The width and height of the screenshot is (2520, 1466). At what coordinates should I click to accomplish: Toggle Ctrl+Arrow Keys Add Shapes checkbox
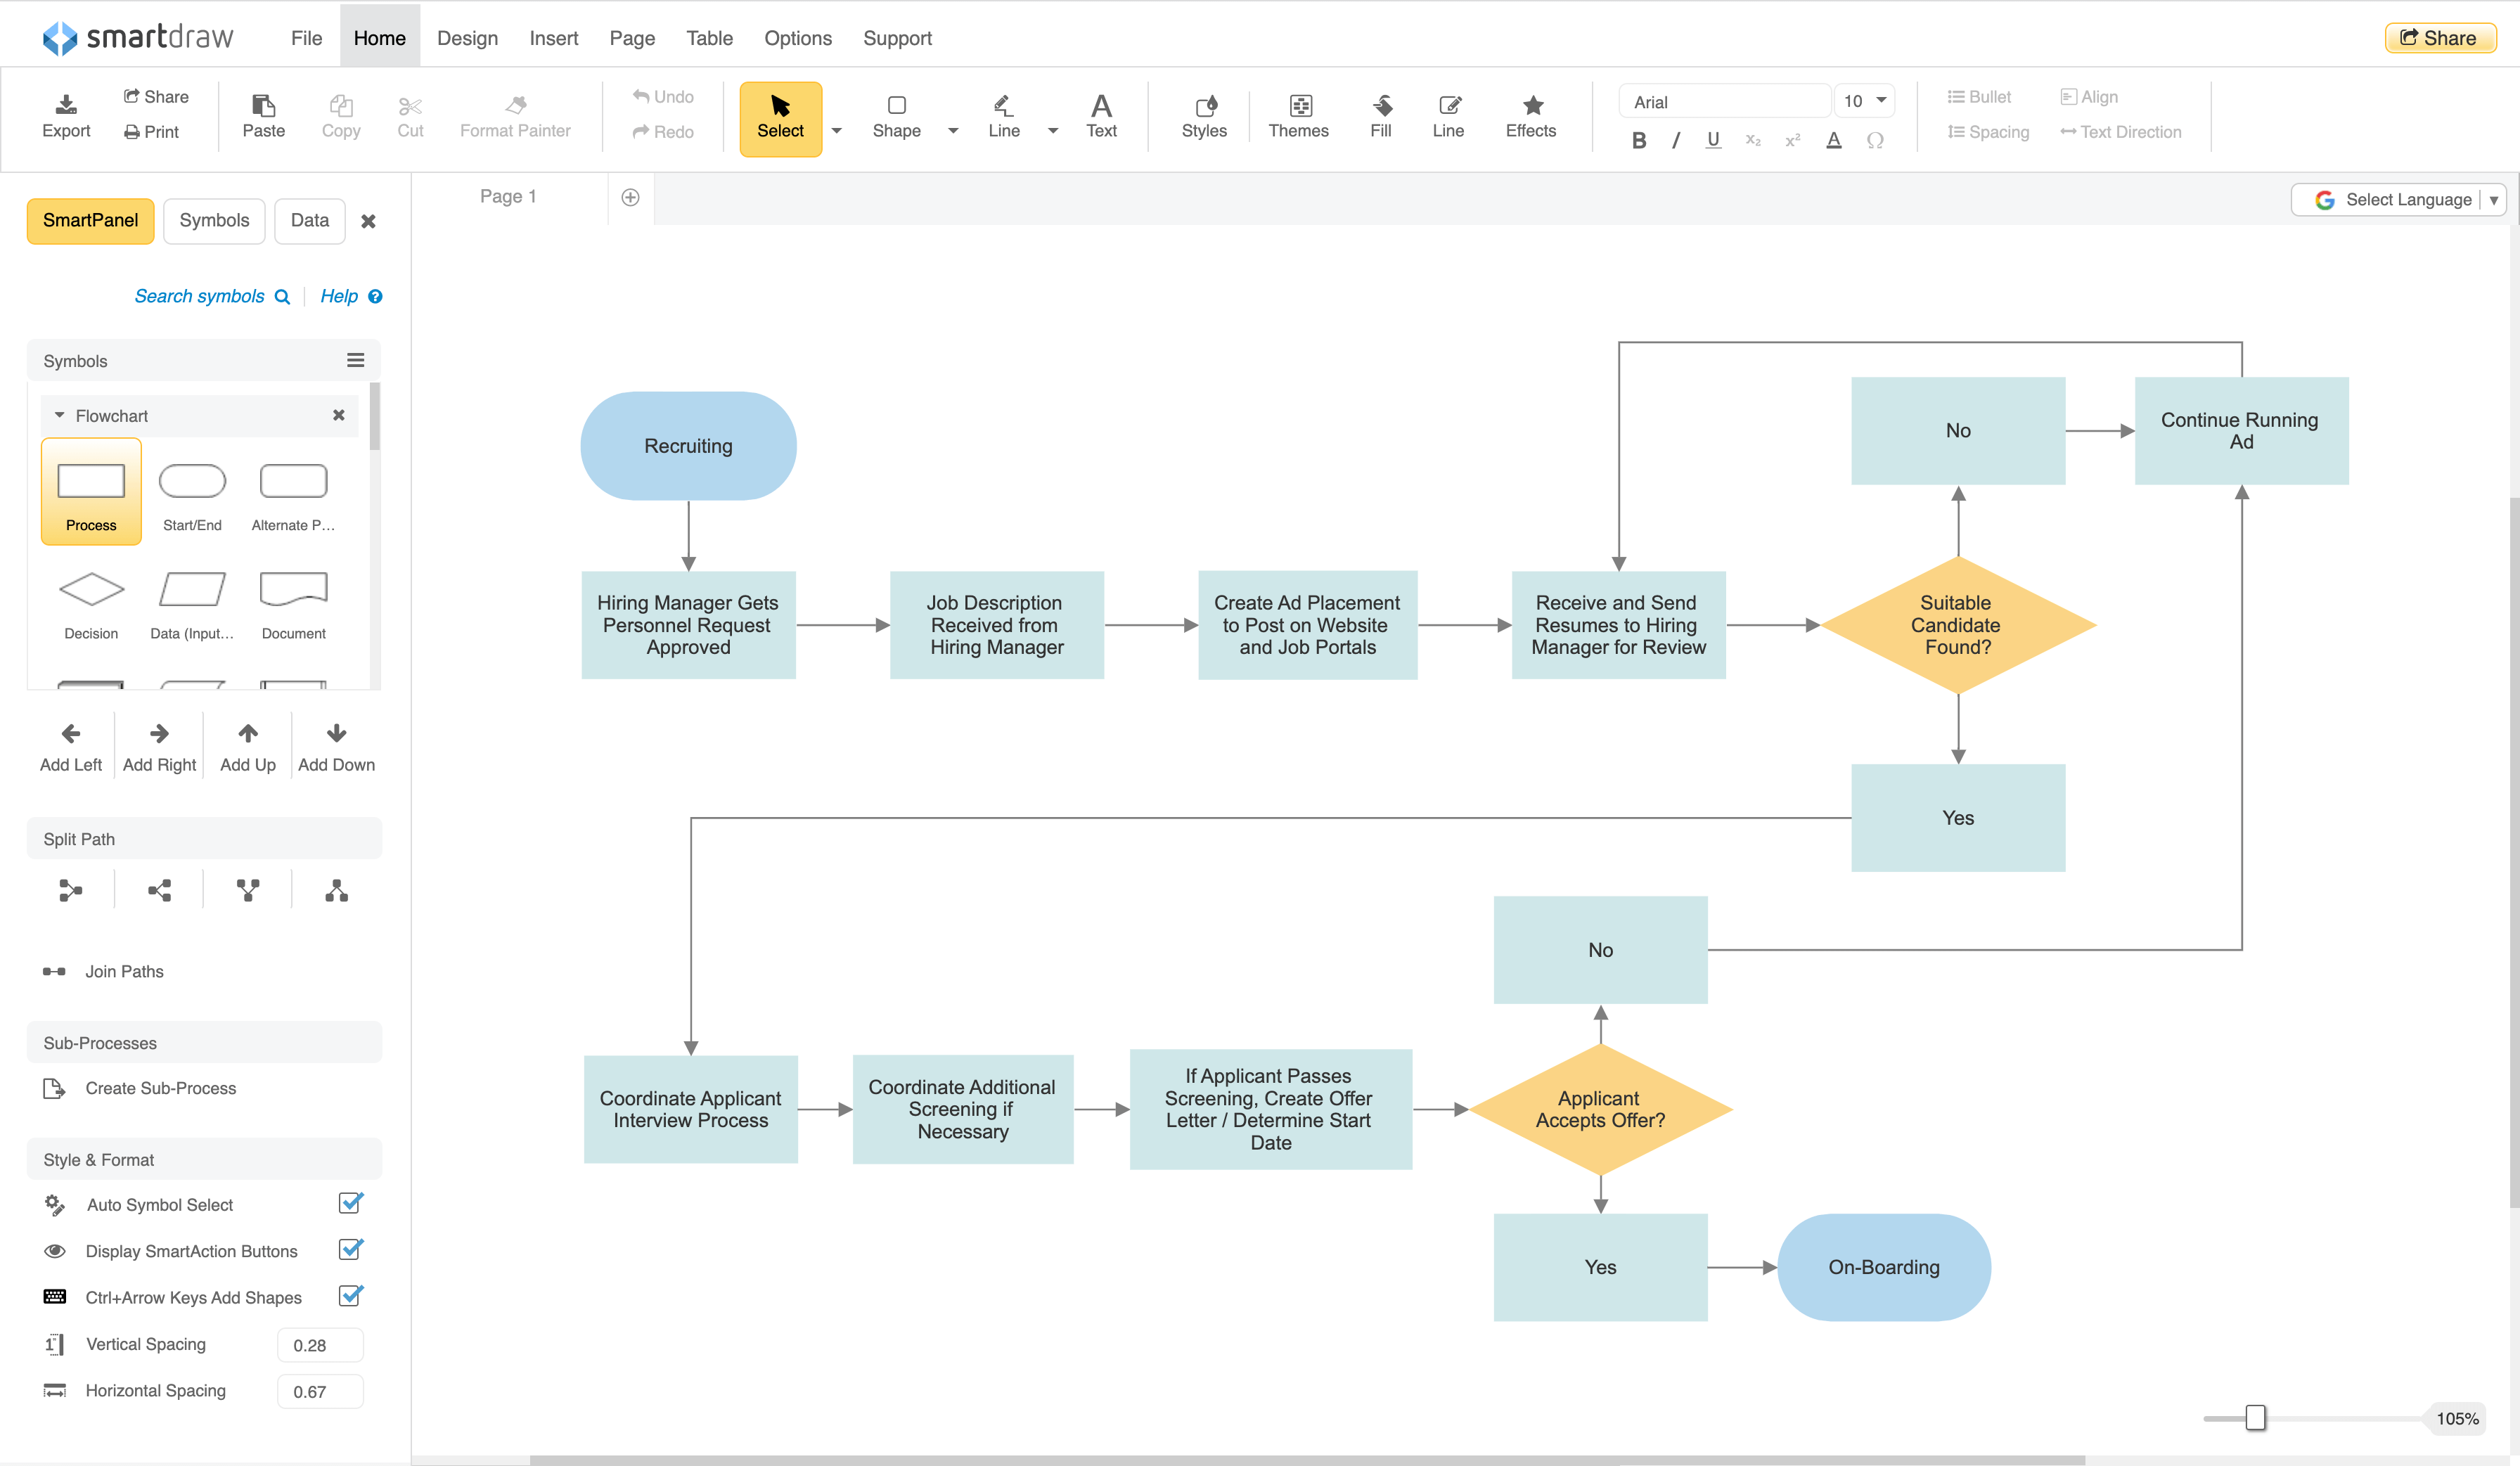point(350,1296)
